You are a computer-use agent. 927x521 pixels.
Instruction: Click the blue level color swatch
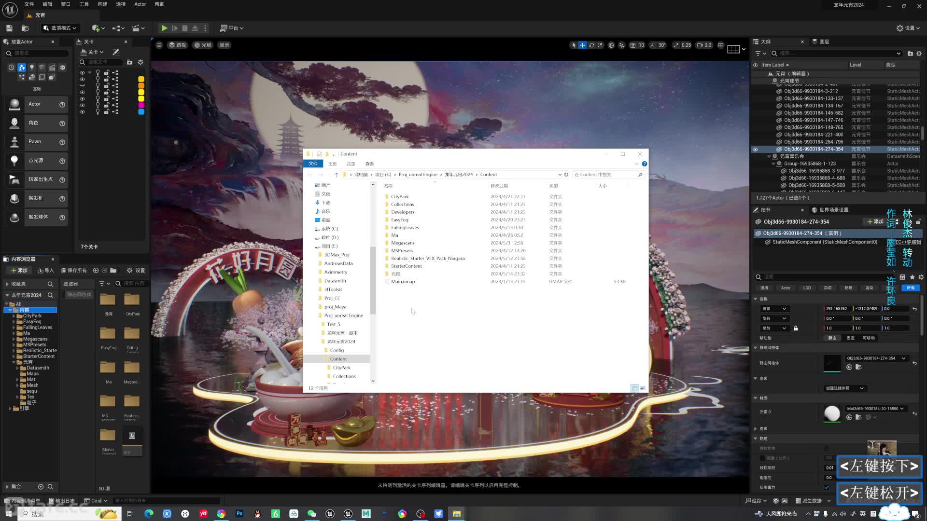(141, 112)
